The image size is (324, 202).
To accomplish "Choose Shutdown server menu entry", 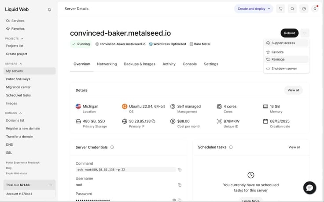I will coord(287,69).
